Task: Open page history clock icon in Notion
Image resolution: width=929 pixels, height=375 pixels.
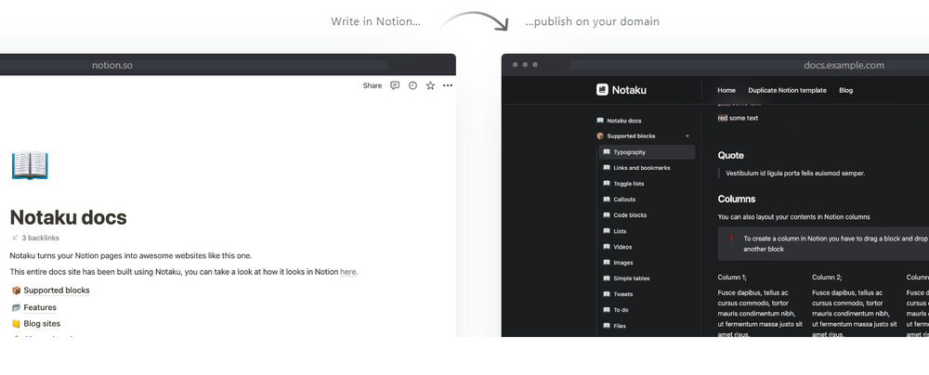Action: click(412, 86)
